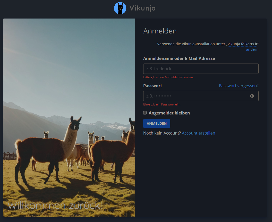The width and height of the screenshot is (272, 222).
Task: Focus the username or e-mail input field
Action: (x=201, y=69)
